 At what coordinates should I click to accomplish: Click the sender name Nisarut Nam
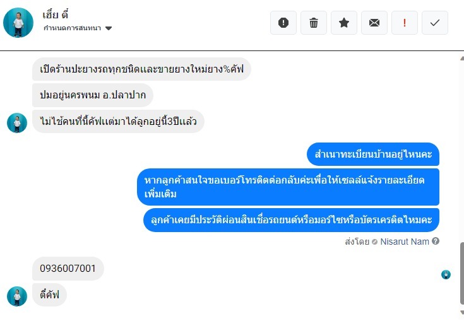(x=405, y=242)
